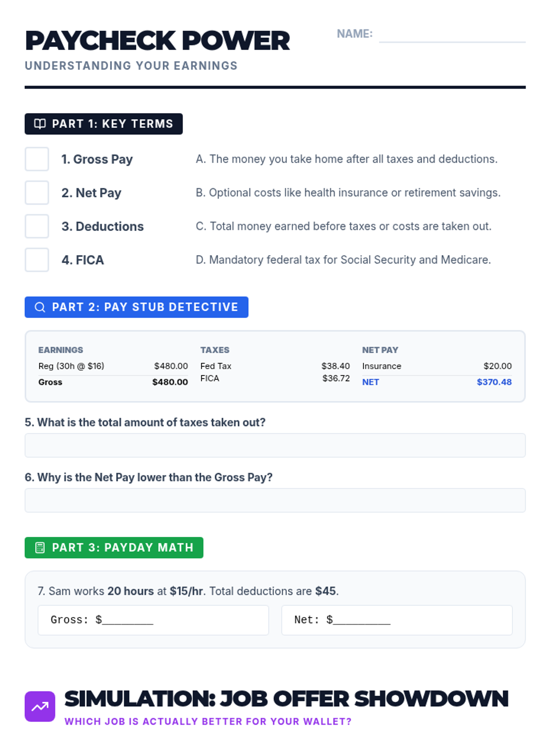Click the calculator icon beside Payday Math
Image resolution: width=550 pixels, height=733 pixels.
(40, 547)
